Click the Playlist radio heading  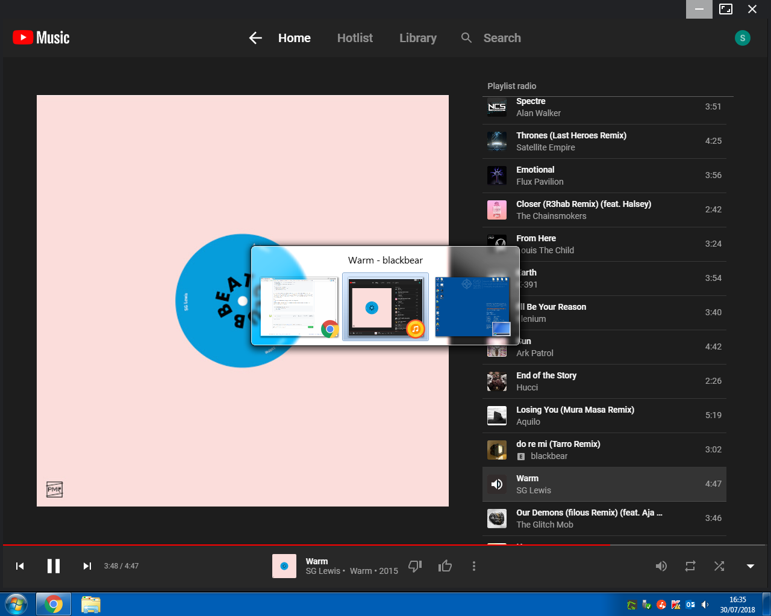[x=512, y=86]
